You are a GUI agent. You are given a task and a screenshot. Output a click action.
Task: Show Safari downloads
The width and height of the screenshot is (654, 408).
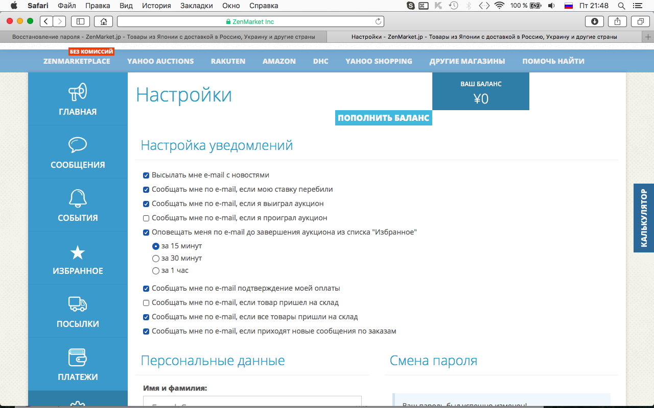tap(595, 21)
